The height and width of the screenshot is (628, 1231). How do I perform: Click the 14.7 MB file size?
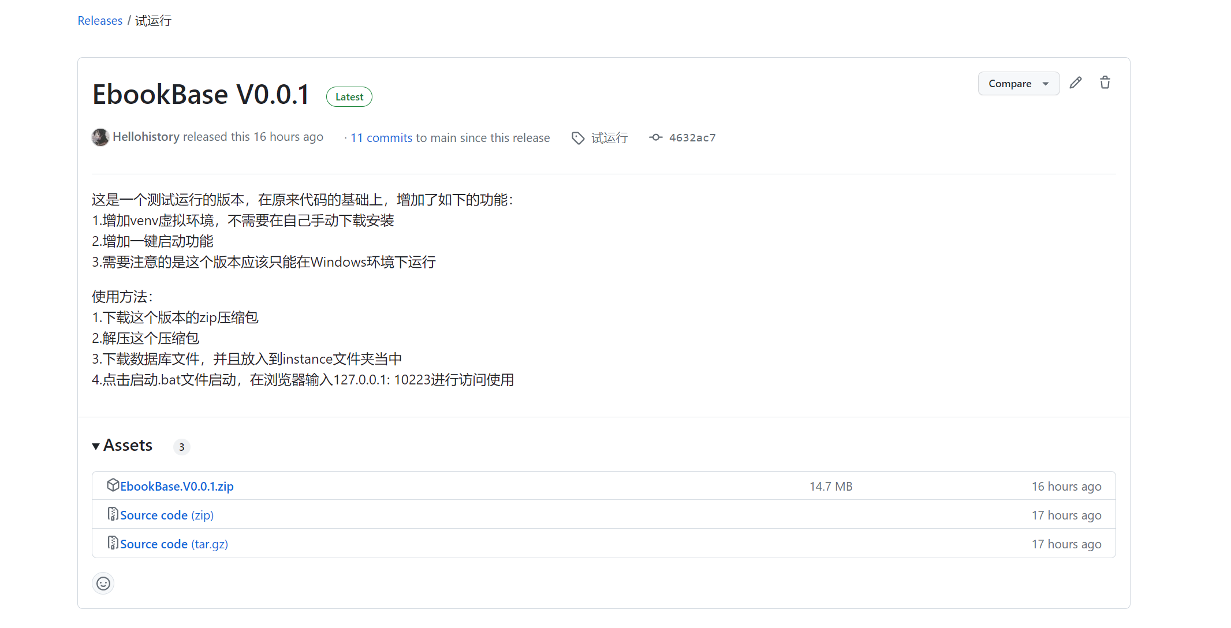(831, 487)
